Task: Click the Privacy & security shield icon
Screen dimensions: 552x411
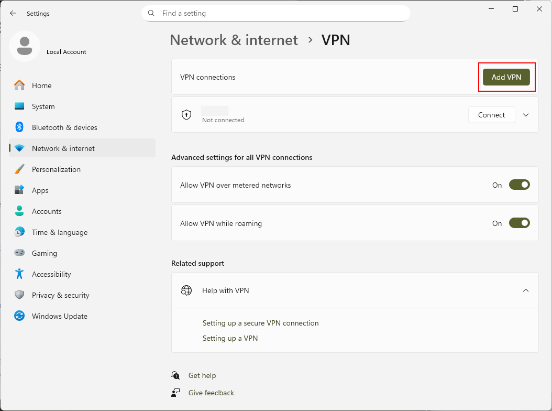Action: (19, 295)
